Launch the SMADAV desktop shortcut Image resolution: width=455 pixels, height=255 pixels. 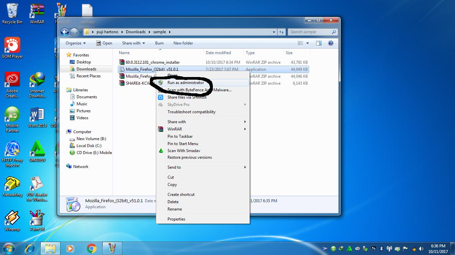coord(37,152)
